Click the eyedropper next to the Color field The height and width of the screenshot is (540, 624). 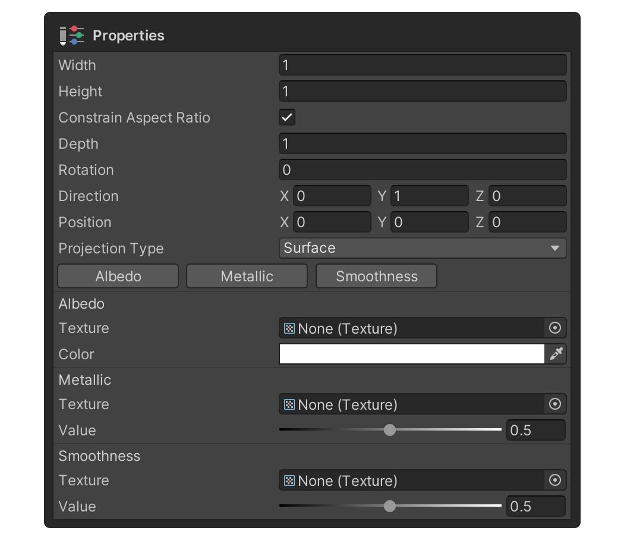(x=556, y=354)
